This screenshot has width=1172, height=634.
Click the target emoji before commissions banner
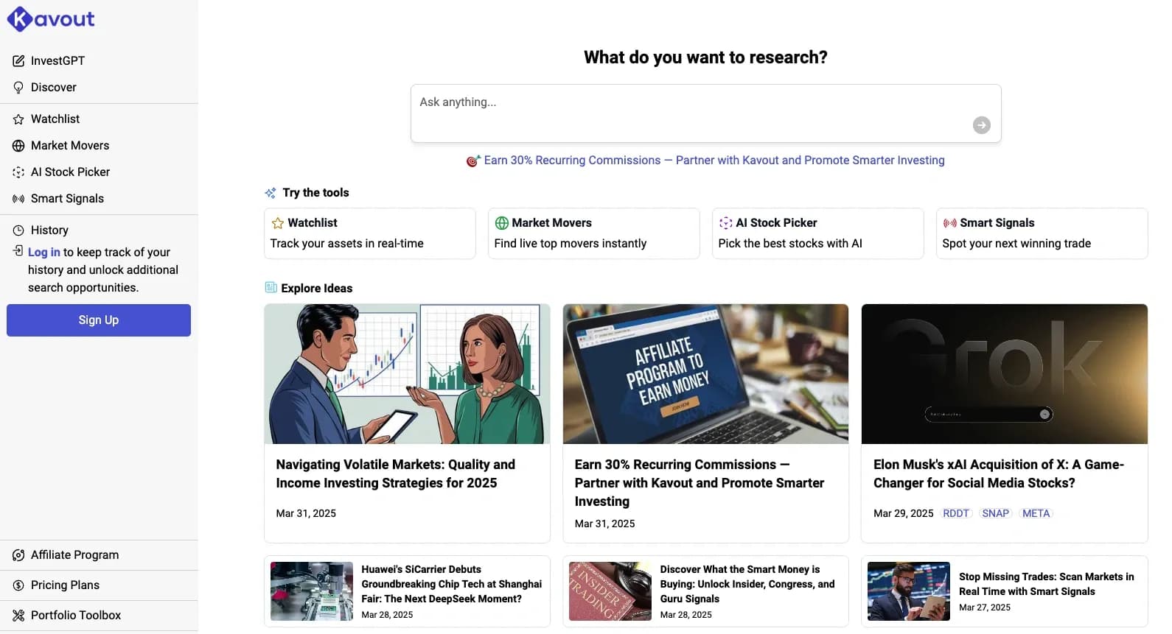(x=473, y=161)
